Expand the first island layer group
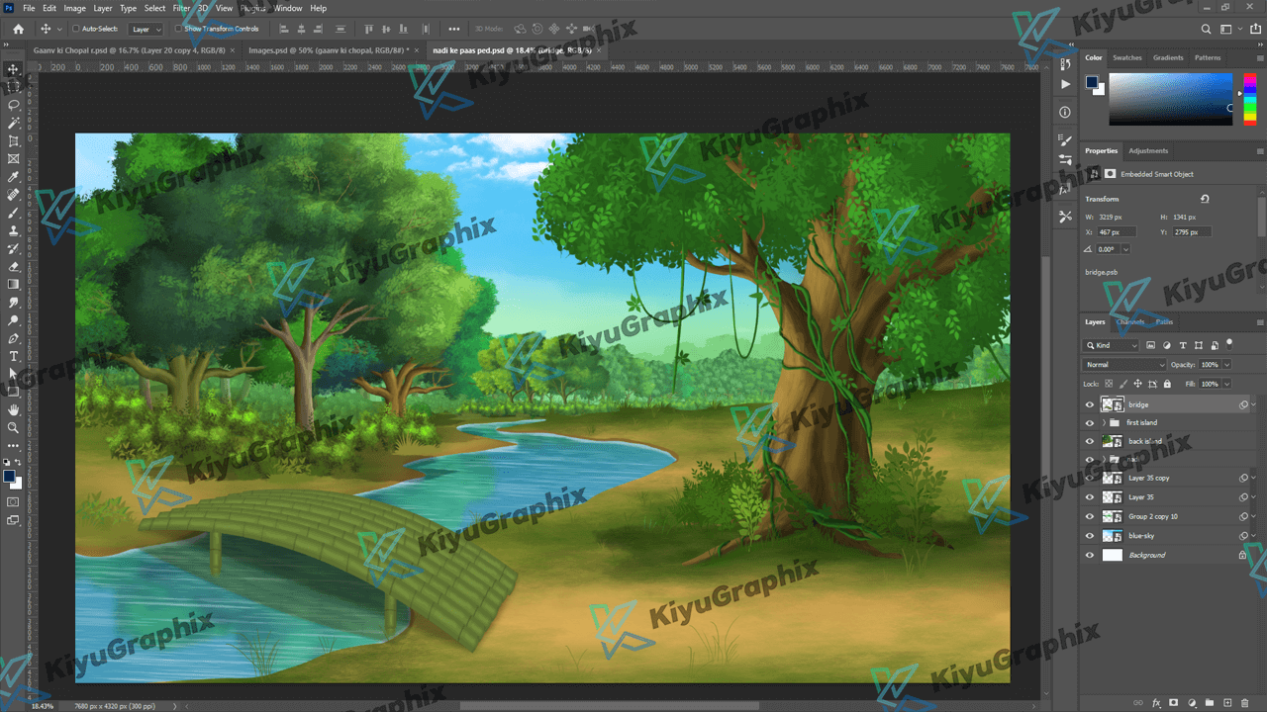This screenshot has height=712, width=1267. [x=1103, y=422]
